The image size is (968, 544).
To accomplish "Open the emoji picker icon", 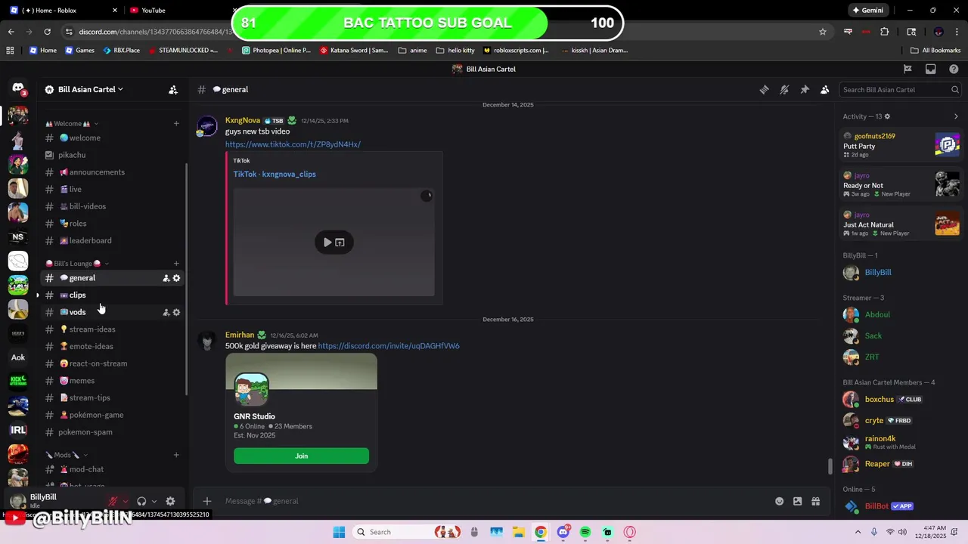I will pos(779,501).
